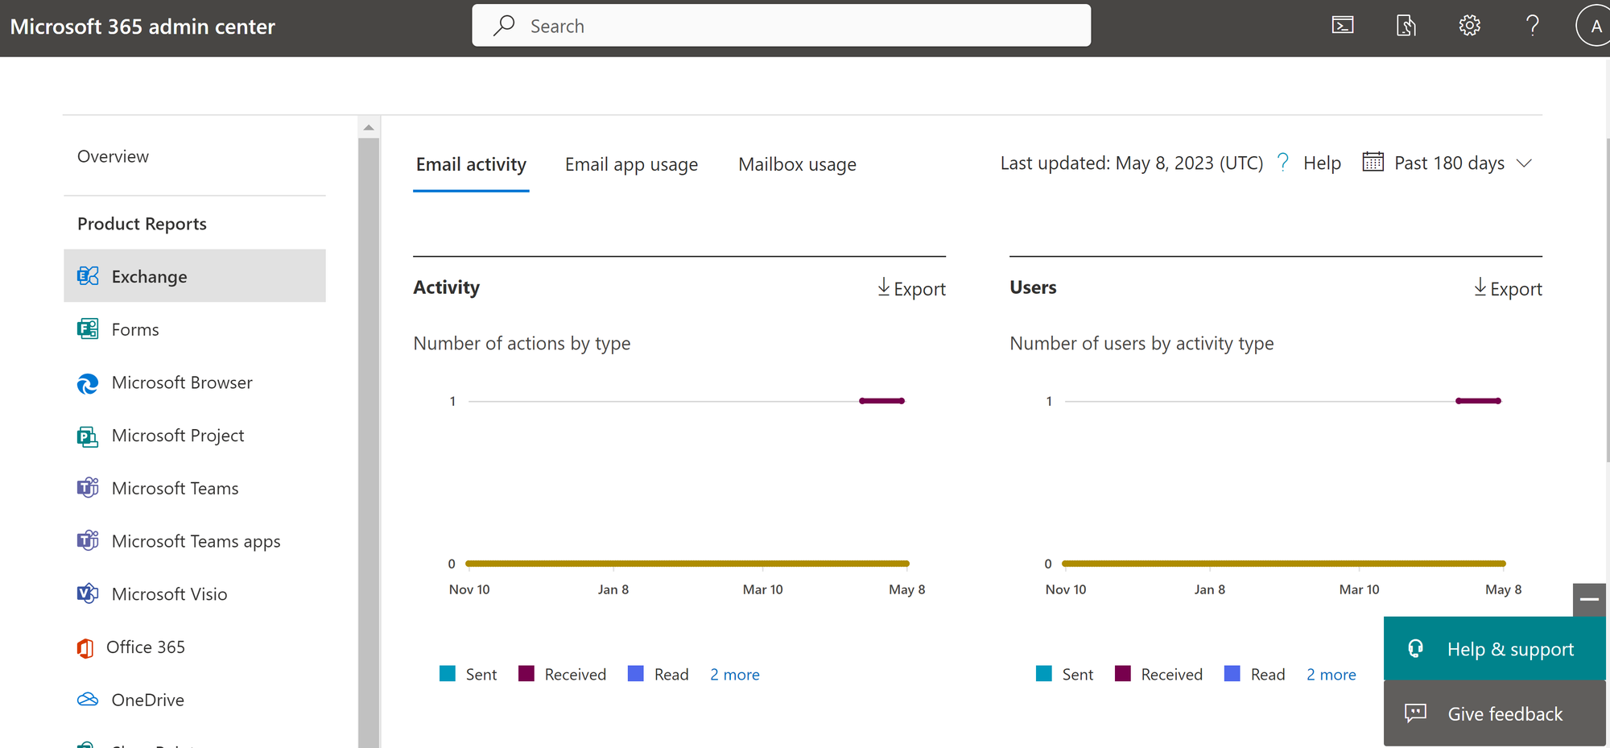1610x748 pixels.
Task: Click the Number of actions by type heading
Action: 522,344
